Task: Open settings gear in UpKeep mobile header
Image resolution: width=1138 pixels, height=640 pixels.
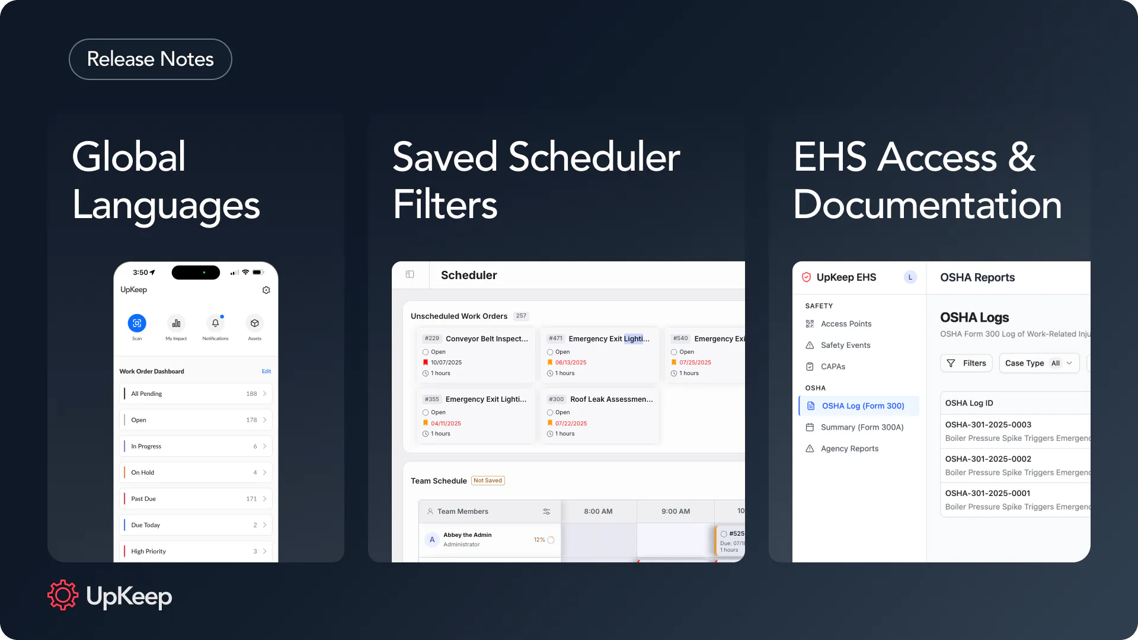Action: [266, 290]
